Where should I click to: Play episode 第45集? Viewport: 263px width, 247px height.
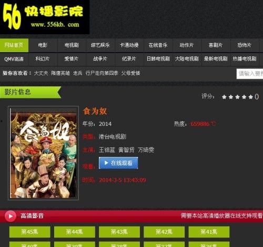pyautogui.click(x=29, y=232)
